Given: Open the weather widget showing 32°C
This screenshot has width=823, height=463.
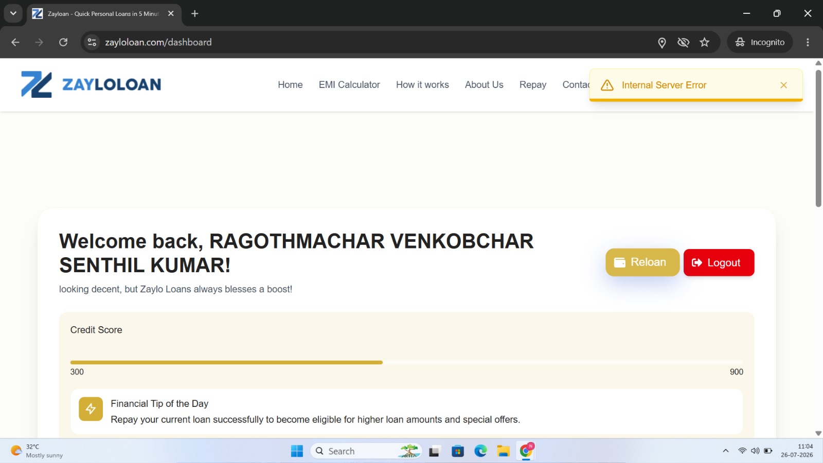Looking at the screenshot, I should 37,451.
